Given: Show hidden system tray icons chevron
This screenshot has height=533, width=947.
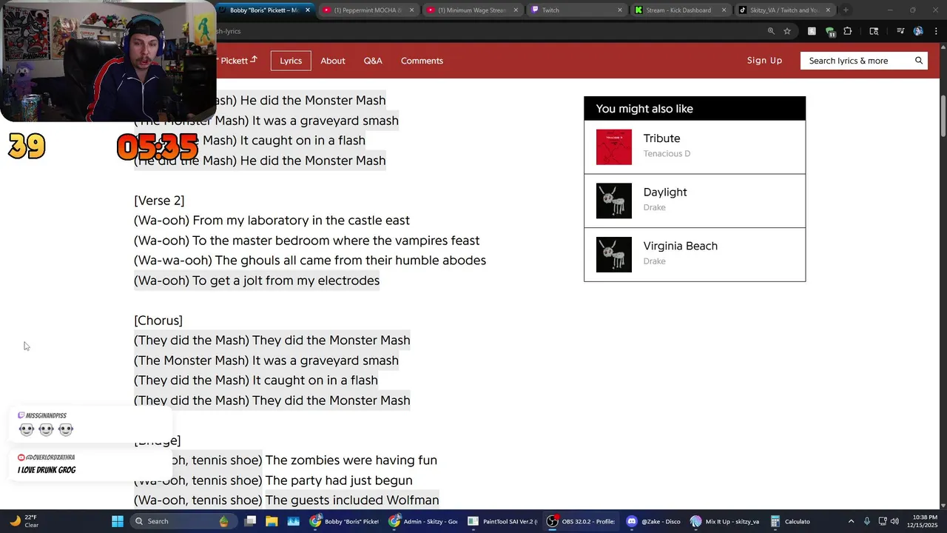Looking at the screenshot, I should pos(851,521).
